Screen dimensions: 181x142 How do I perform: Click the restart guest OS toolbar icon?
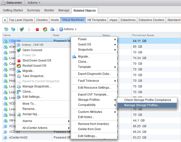(x=45, y=29)
